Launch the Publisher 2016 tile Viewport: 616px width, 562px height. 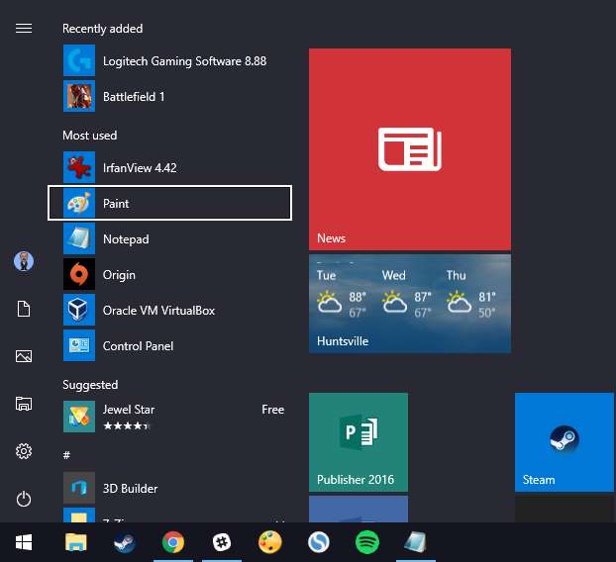[359, 441]
